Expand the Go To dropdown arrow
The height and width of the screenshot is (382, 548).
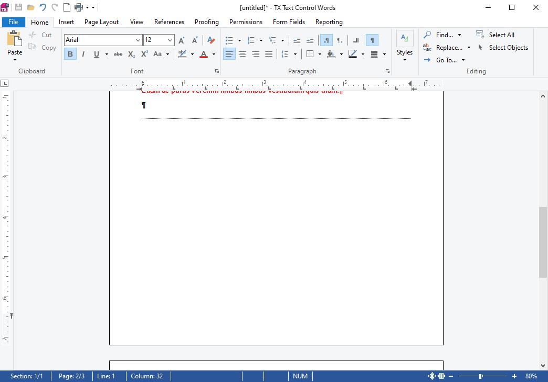[463, 60]
